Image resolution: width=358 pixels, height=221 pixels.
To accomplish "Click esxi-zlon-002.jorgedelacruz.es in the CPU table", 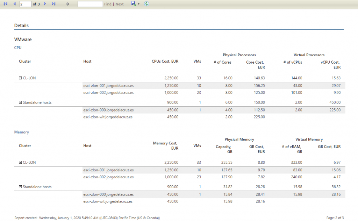I will (108, 93).
